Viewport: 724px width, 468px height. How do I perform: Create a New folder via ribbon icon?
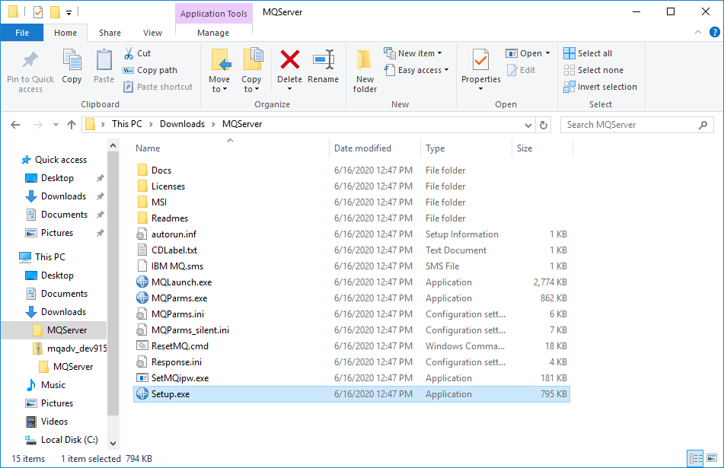coord(365,60)
